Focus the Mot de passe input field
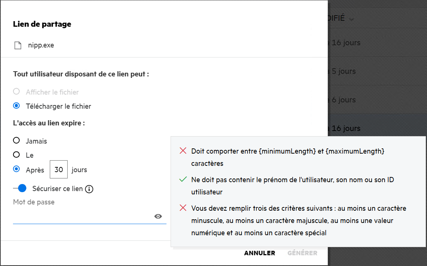The width and height of the screenshot is (427, 266). click(x=82, y=217)
